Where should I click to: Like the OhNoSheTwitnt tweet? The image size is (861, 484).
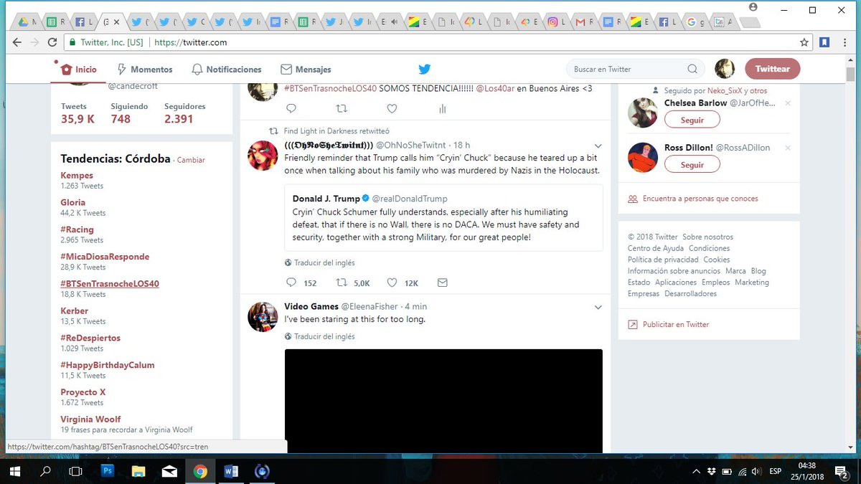pos(392,283)
